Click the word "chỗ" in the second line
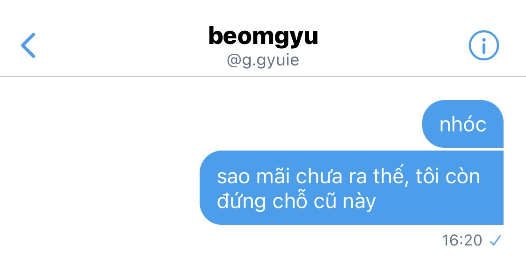Screen dimensions: 526x274 click(289, 201)
